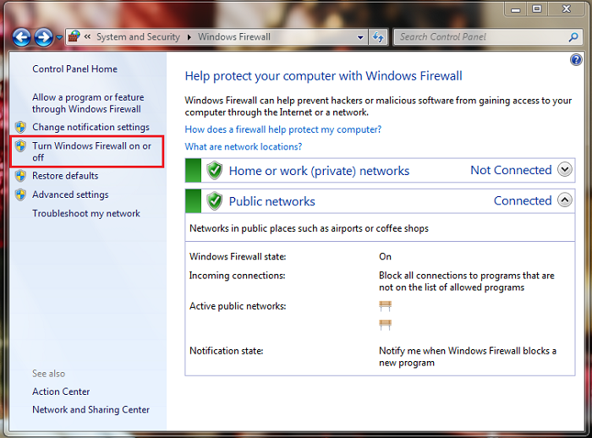Click the green shield beside Home or work networks
This screenshot has width=592, height=438.
coord(215,170)
